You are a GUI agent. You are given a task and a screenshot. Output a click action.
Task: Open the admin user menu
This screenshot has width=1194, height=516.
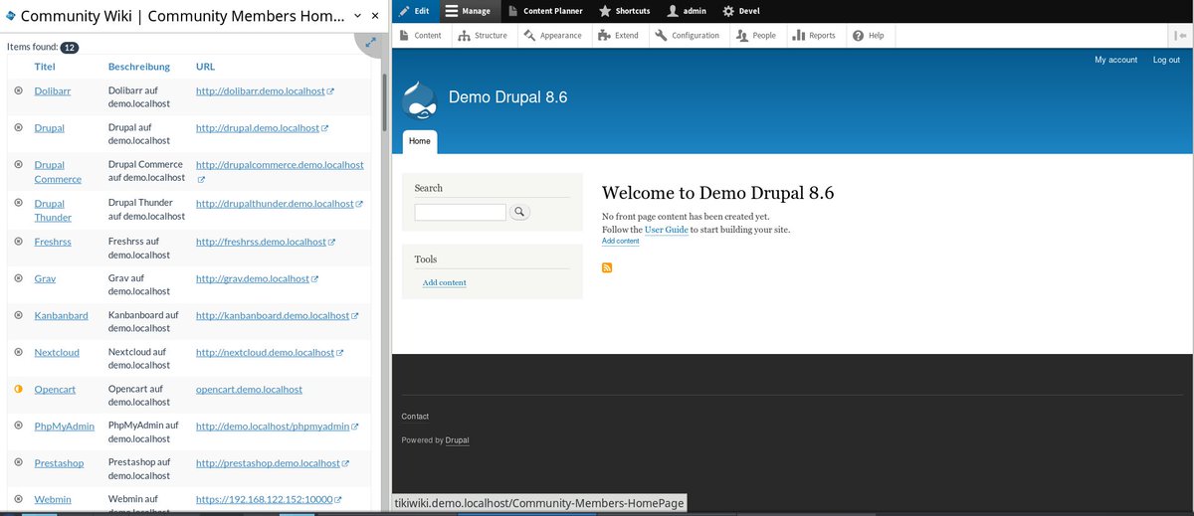(686, 11)
